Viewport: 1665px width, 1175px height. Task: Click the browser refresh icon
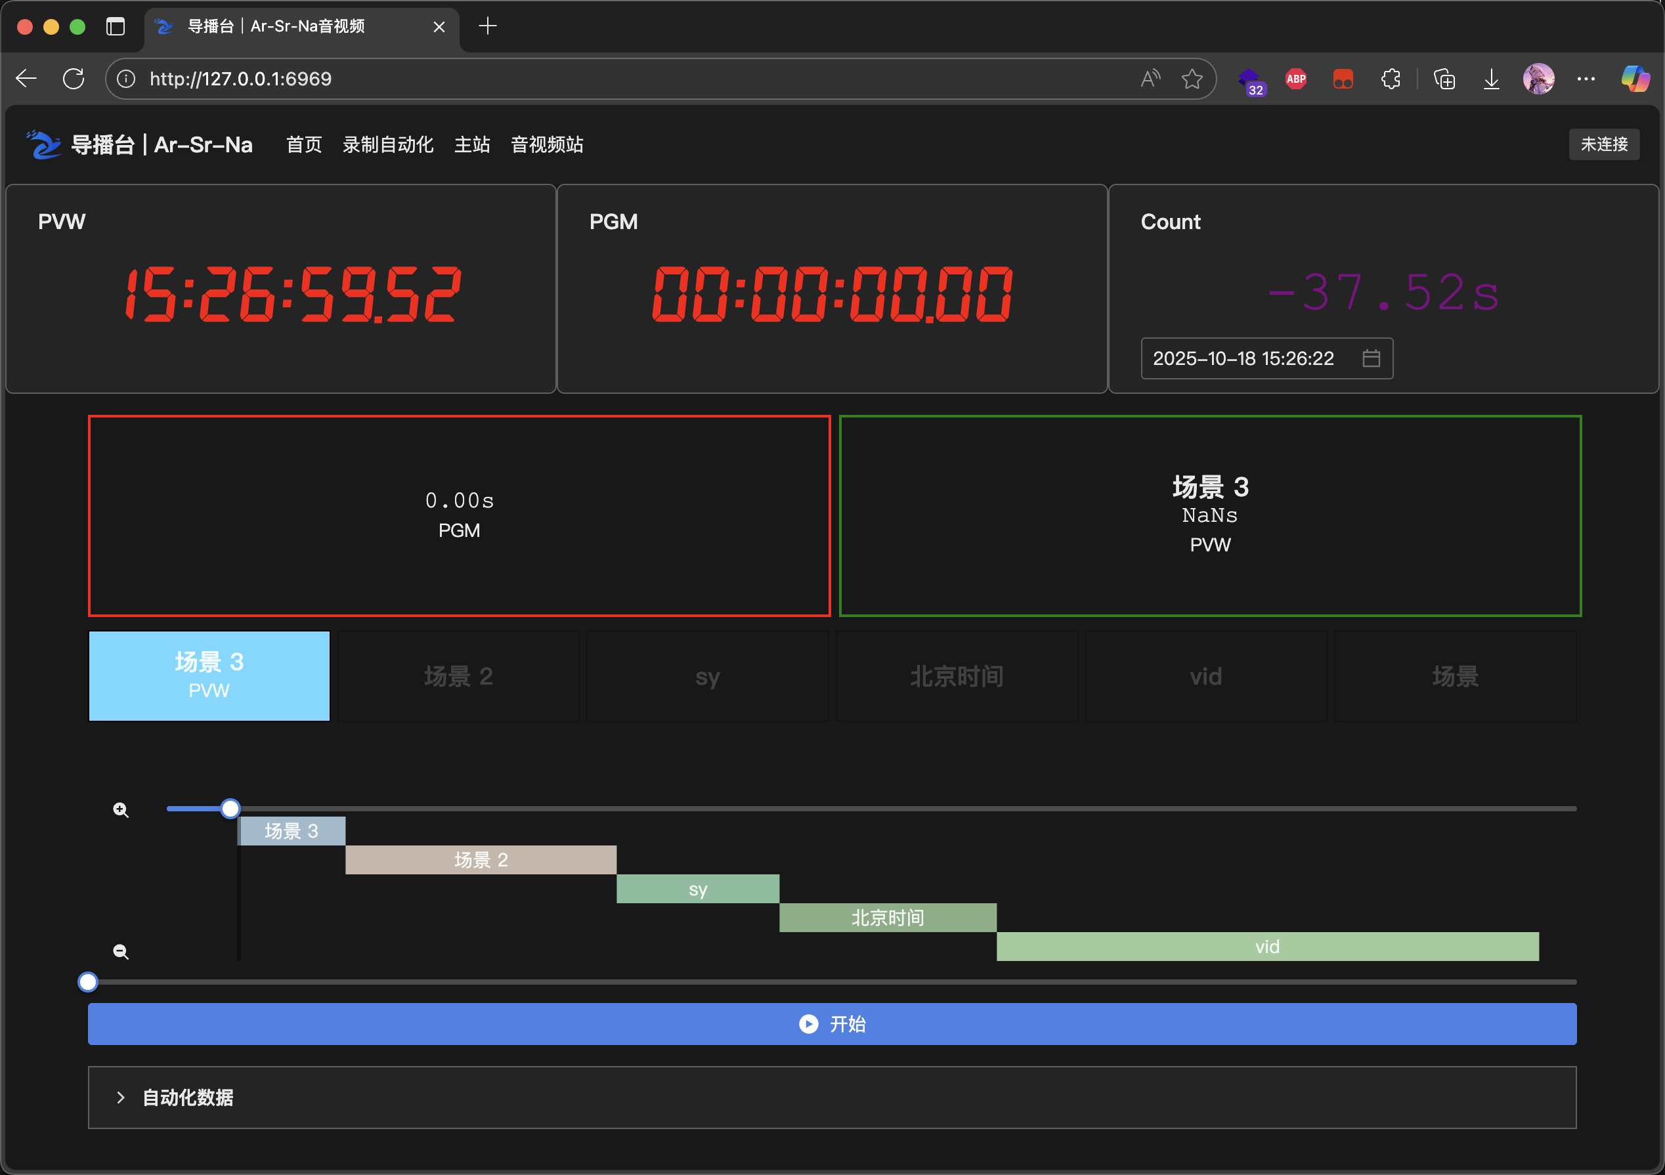[x=74, y=78]
